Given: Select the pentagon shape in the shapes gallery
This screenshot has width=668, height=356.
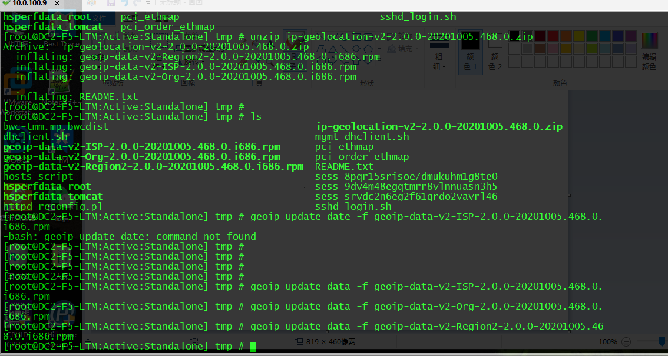Looking at the screenshot, I should 368,49.
